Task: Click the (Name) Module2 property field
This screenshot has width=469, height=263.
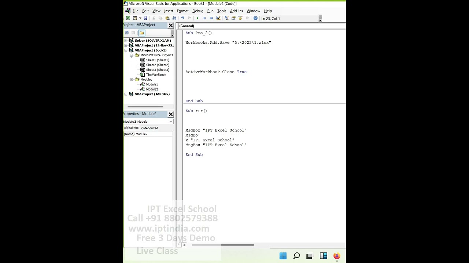Action: coord(148,134)
